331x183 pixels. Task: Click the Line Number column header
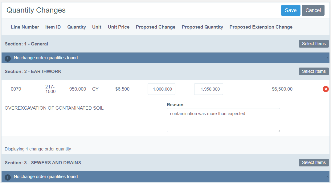25,27
